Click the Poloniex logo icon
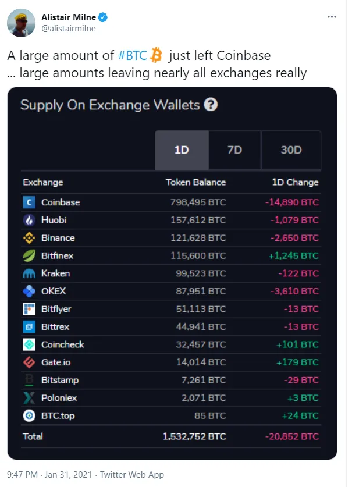The width and height of the screenshot is (352, 487). coord(29,398)
